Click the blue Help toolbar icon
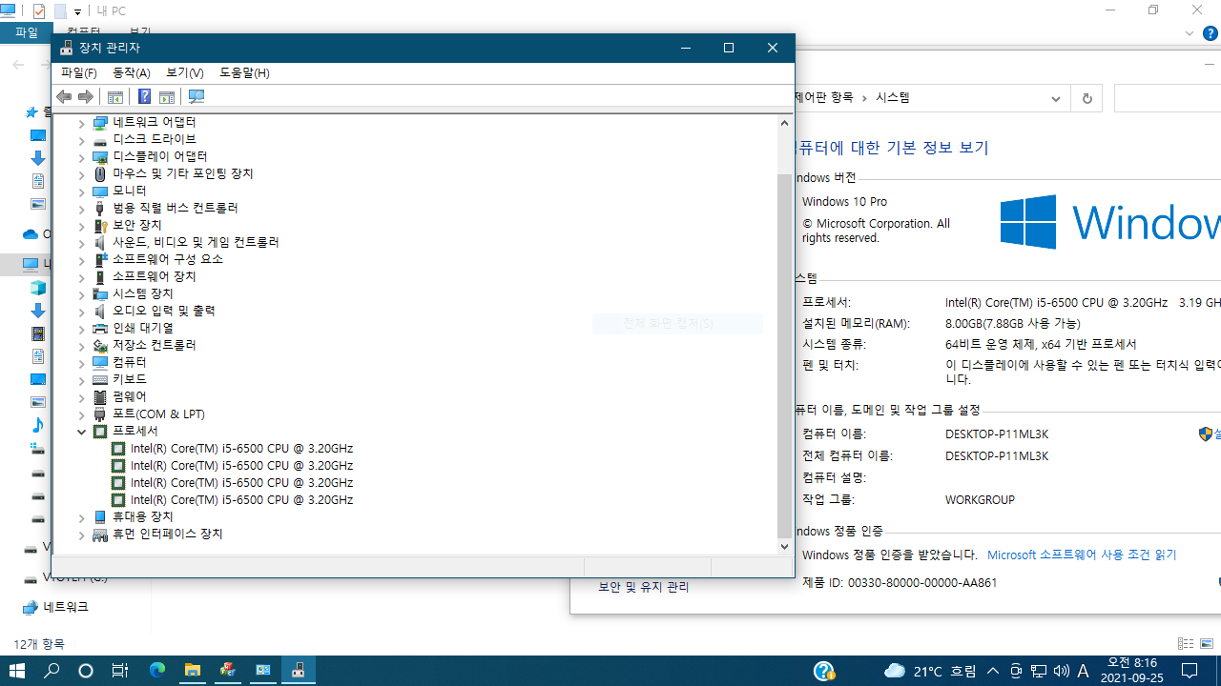Image resolution: width=1221 pixels, height=686 pixels. pos(144,96)
